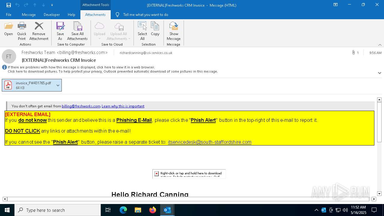Image resolution: width=384 pixels, height=216 pixels.
Task: Launch Firefox from taskbar
Action: [153, 210]
